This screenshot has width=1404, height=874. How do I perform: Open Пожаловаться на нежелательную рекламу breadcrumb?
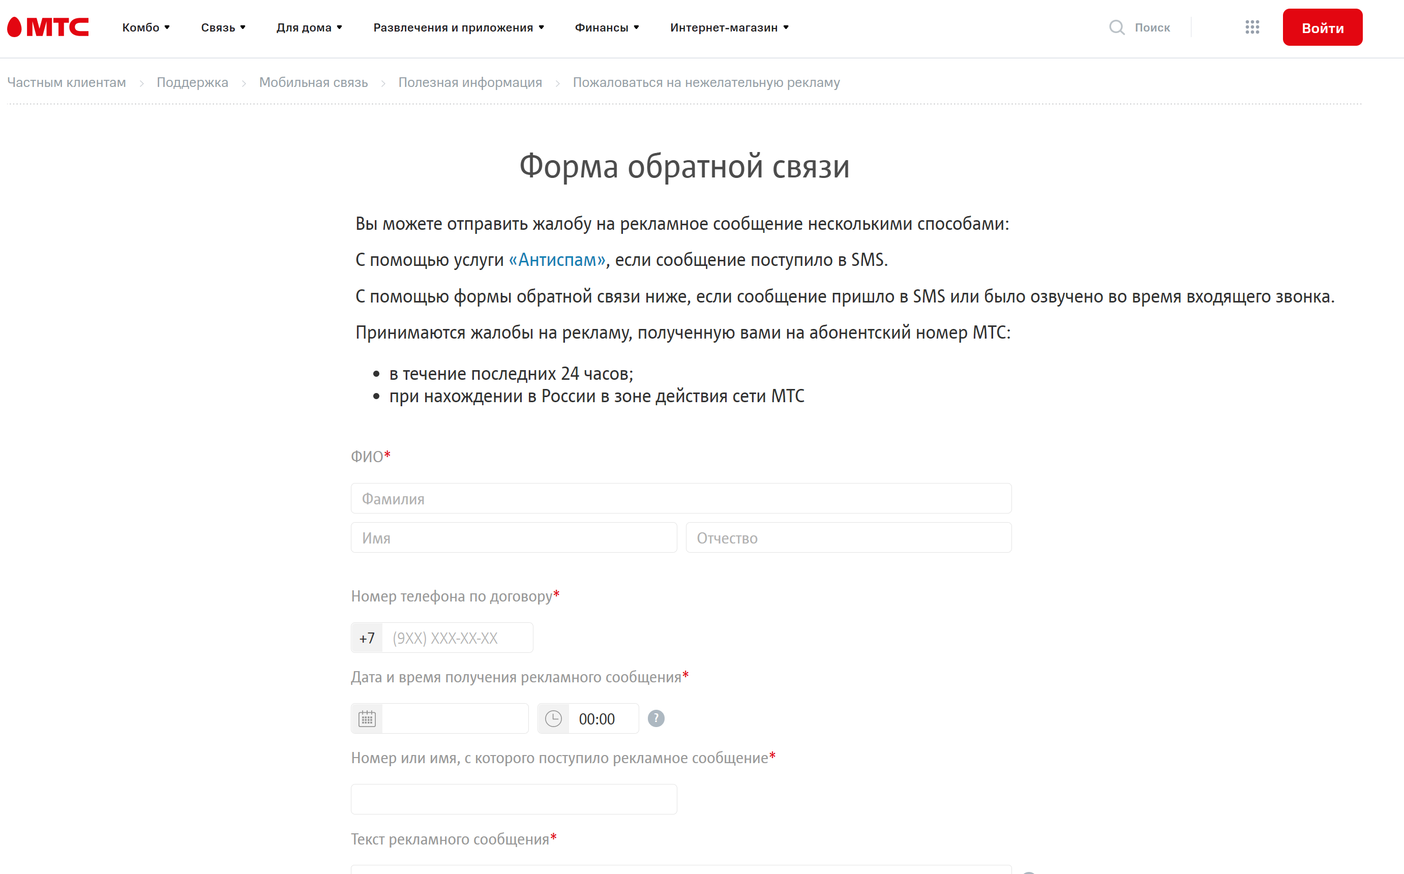706,83
